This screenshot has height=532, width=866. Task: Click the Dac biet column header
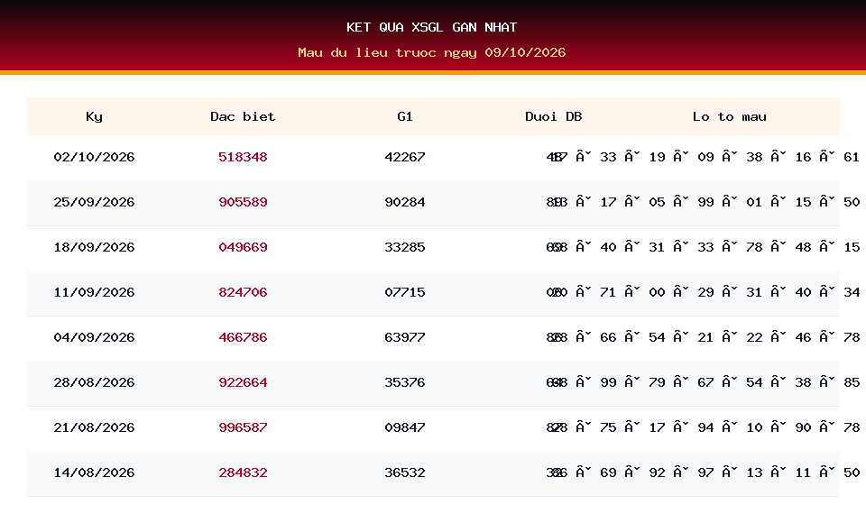point(243,116)
